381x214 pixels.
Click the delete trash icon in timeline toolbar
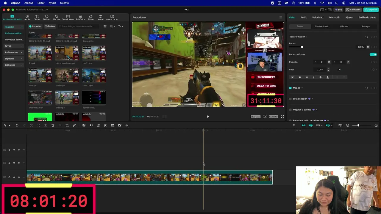pos(53,125)
